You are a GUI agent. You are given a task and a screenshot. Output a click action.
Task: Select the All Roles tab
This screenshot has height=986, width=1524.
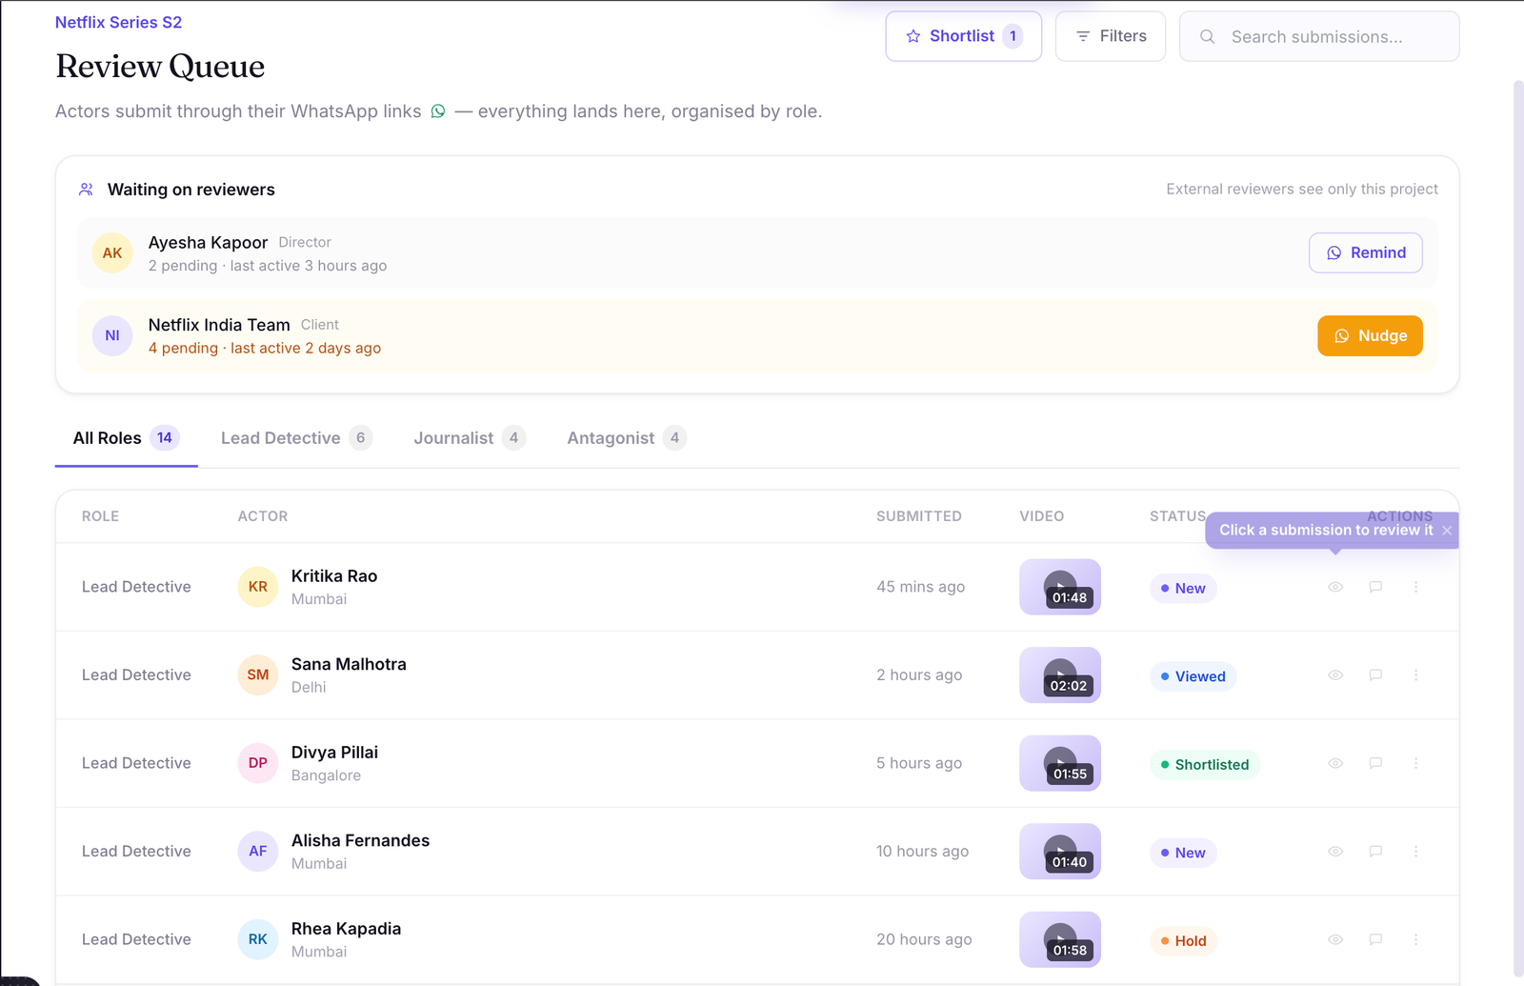click(126, 438)
